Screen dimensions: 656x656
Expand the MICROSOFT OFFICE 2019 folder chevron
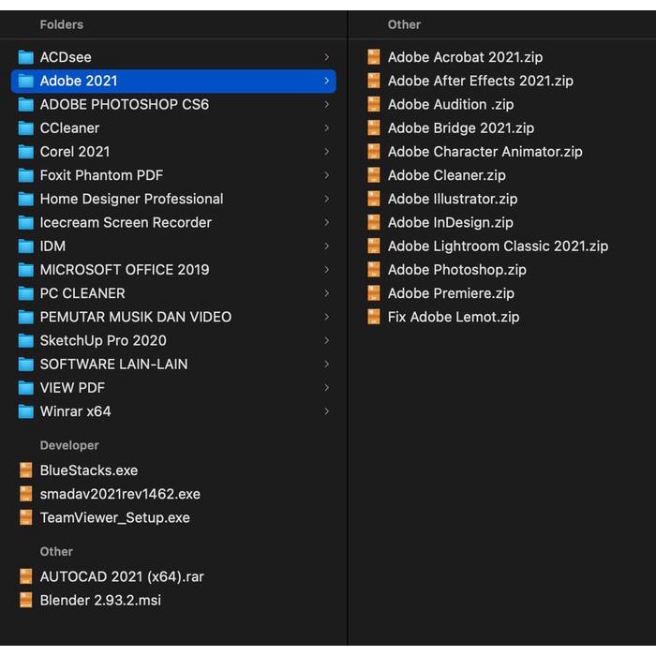coord(326,270)
